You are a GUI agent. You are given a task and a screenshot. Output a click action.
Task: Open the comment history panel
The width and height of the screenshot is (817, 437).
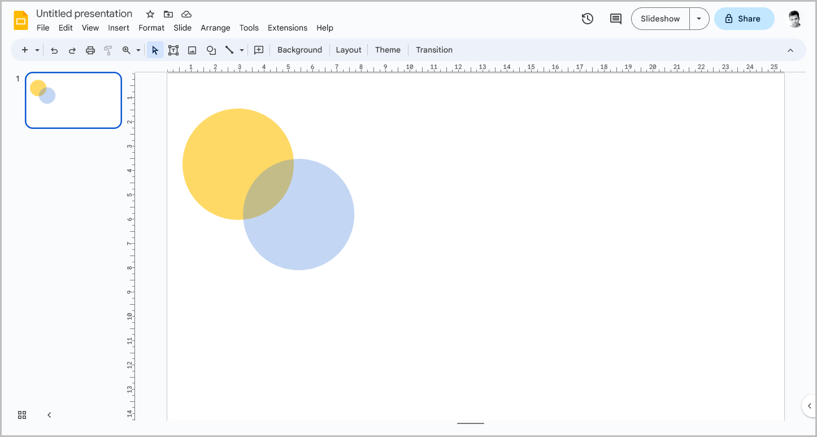(615, 19)
